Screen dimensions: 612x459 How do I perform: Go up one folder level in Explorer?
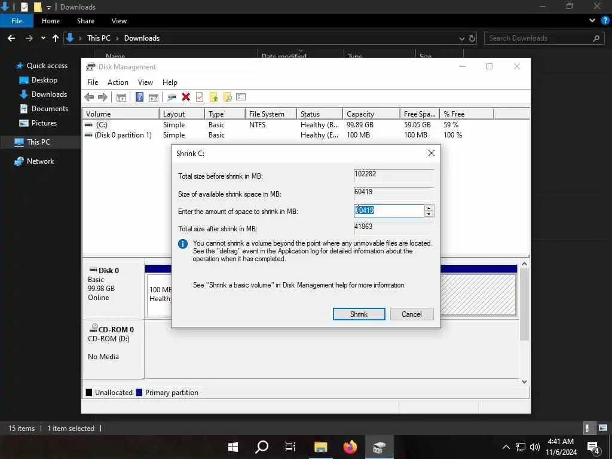click(x=56, y=38)
